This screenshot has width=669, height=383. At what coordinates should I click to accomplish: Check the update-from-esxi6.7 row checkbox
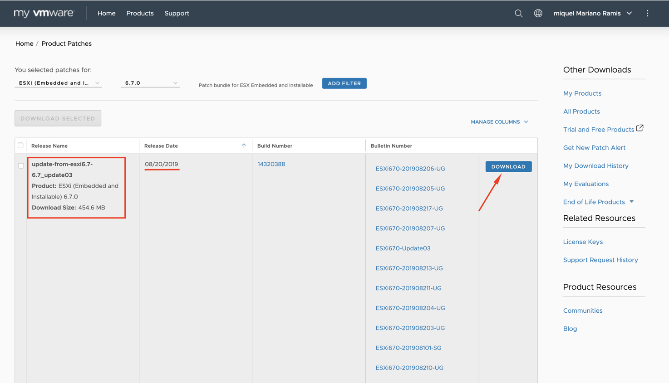(x=21, y=165)
